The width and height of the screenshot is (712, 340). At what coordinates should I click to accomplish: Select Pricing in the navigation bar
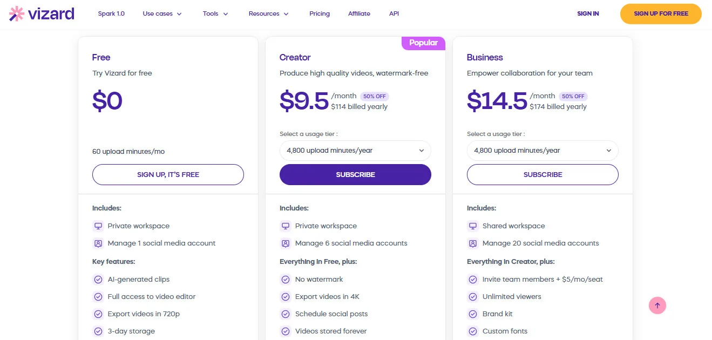tap(319, 13)
